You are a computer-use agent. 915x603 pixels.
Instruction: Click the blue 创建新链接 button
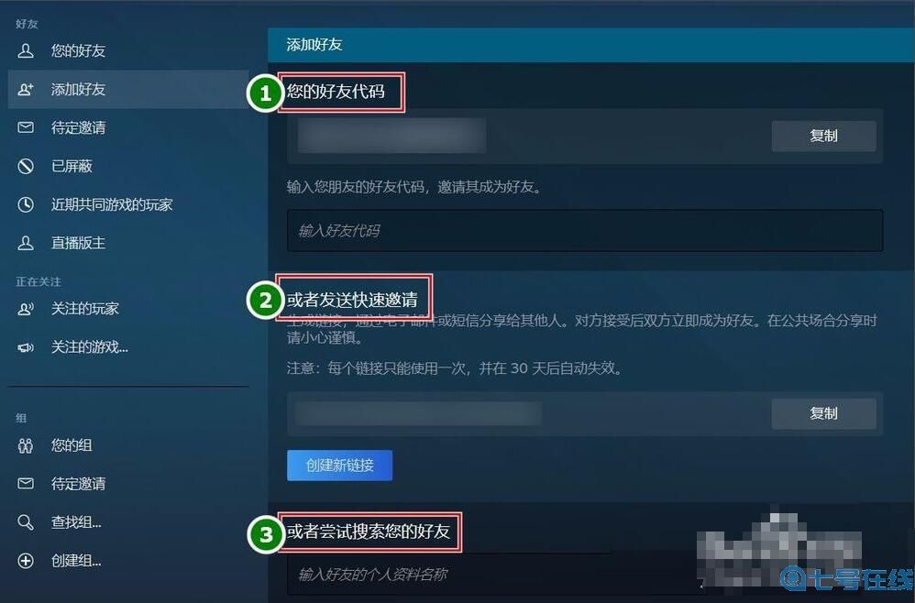pyautogui.click(x=339, y=466)
